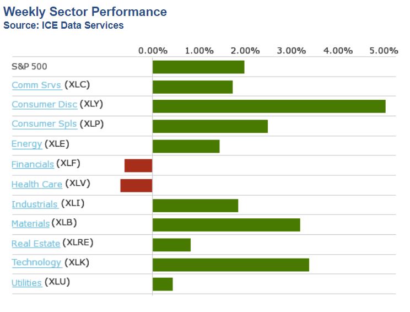This screenshot has height=312, width=410.
Task: Select the short green Utilities (XLU) bar
Action: tap(163, 284)
